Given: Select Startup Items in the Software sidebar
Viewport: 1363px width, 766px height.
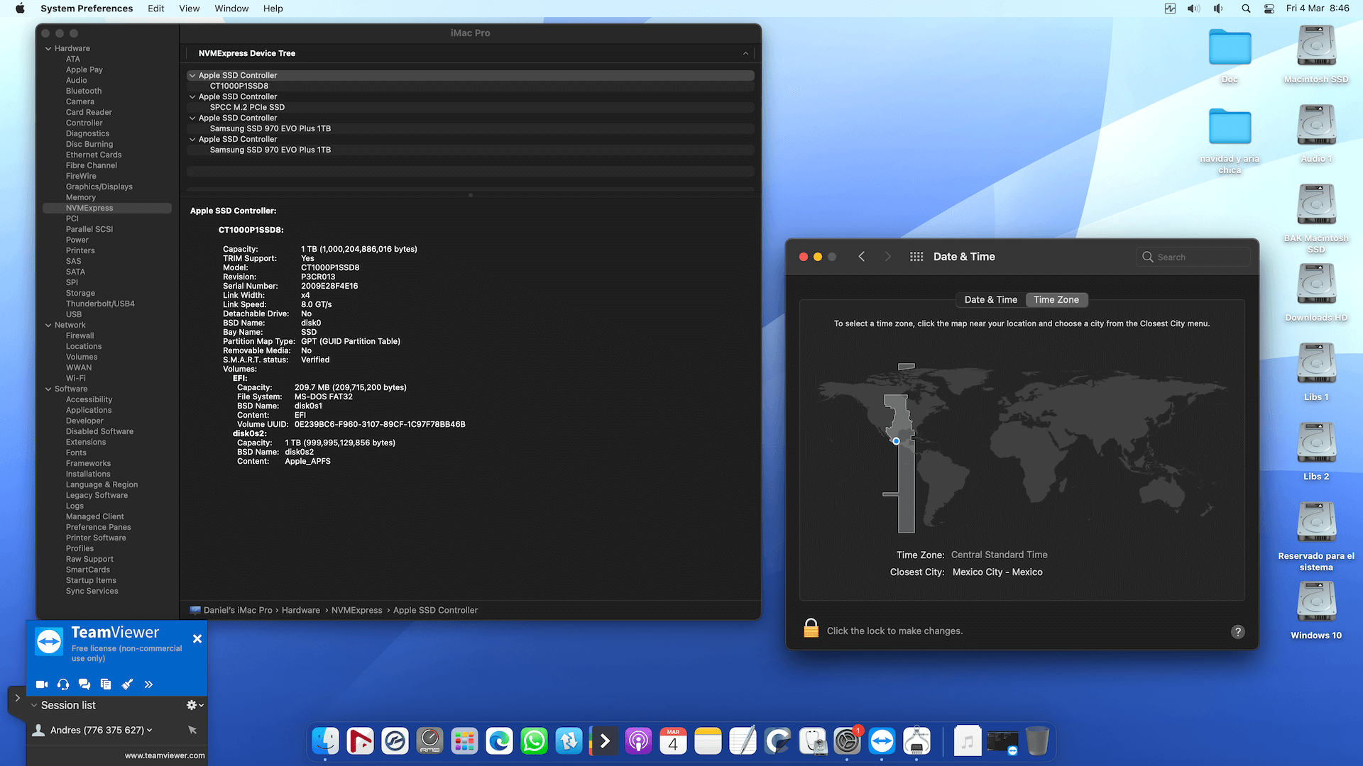Looking at the screenshot, I should point(91,580).
